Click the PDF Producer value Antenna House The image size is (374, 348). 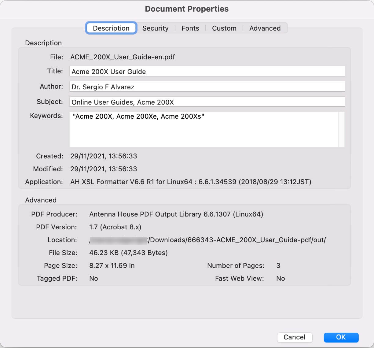coord(176,214)
